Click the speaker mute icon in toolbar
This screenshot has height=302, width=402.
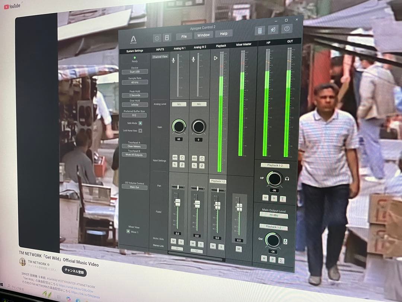[x=274, y=29]
